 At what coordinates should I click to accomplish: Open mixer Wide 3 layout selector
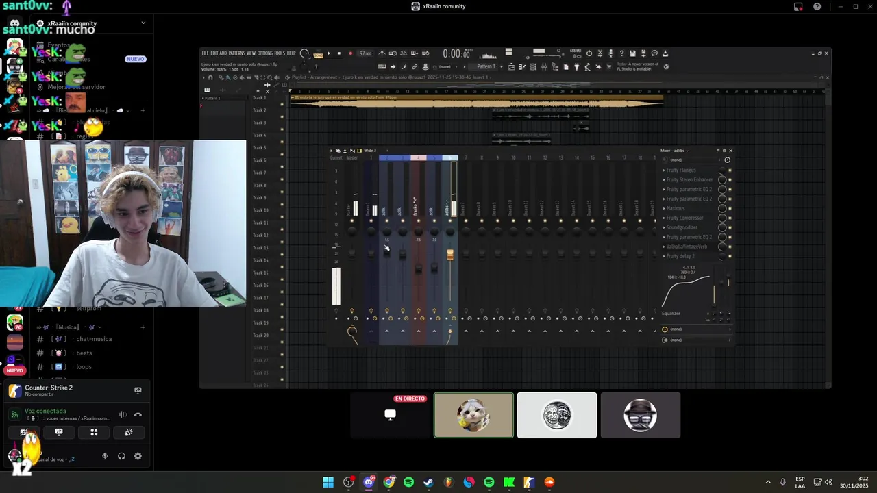pos(371,151)
